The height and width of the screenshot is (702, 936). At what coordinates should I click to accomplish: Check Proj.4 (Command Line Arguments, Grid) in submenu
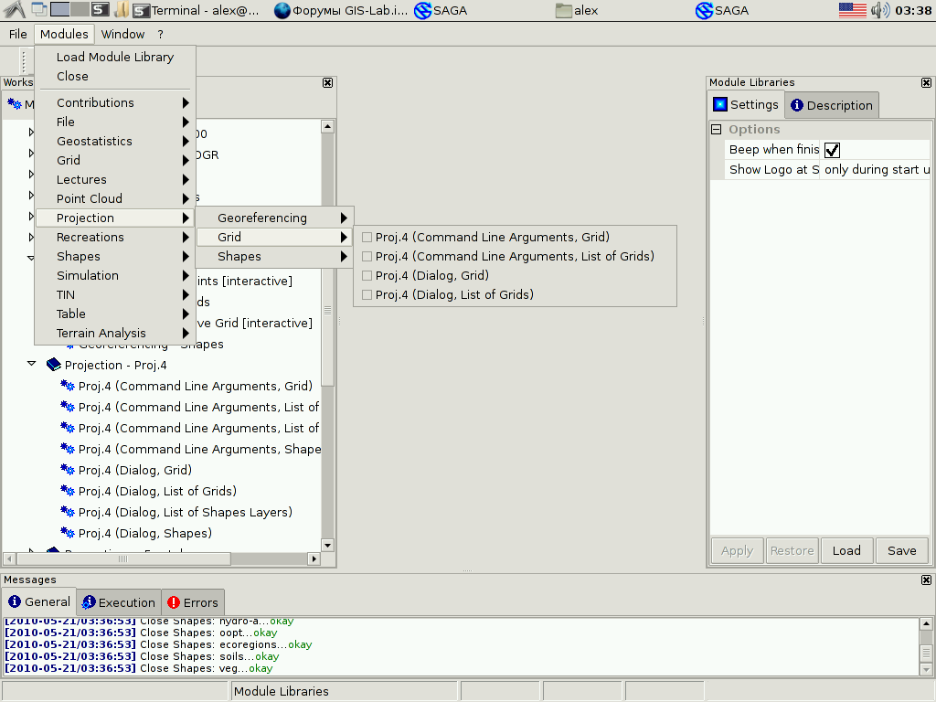point(366,237)
